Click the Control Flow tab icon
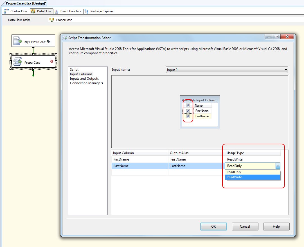Screen dimensions: 304x247 point(6,11)
